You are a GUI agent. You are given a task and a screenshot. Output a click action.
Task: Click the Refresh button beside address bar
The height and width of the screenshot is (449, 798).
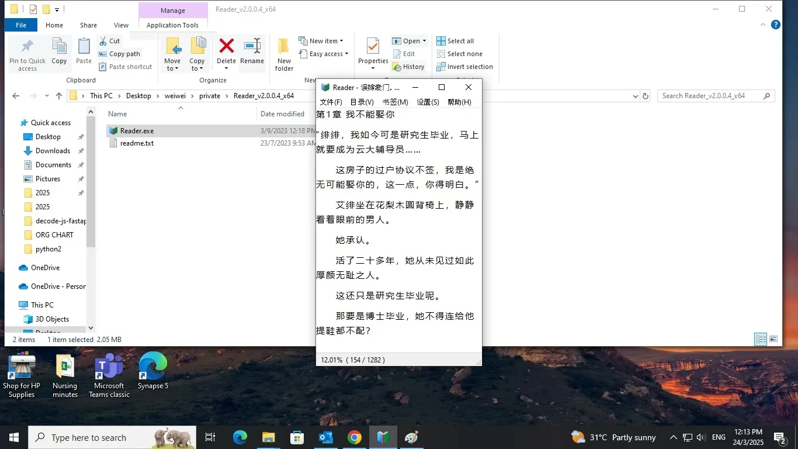click(645, 96)
